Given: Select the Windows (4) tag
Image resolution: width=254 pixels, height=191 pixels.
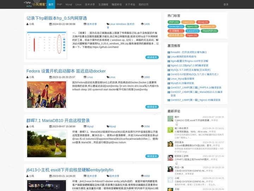Looking at the screenshot, I should [x=208, y=27].
